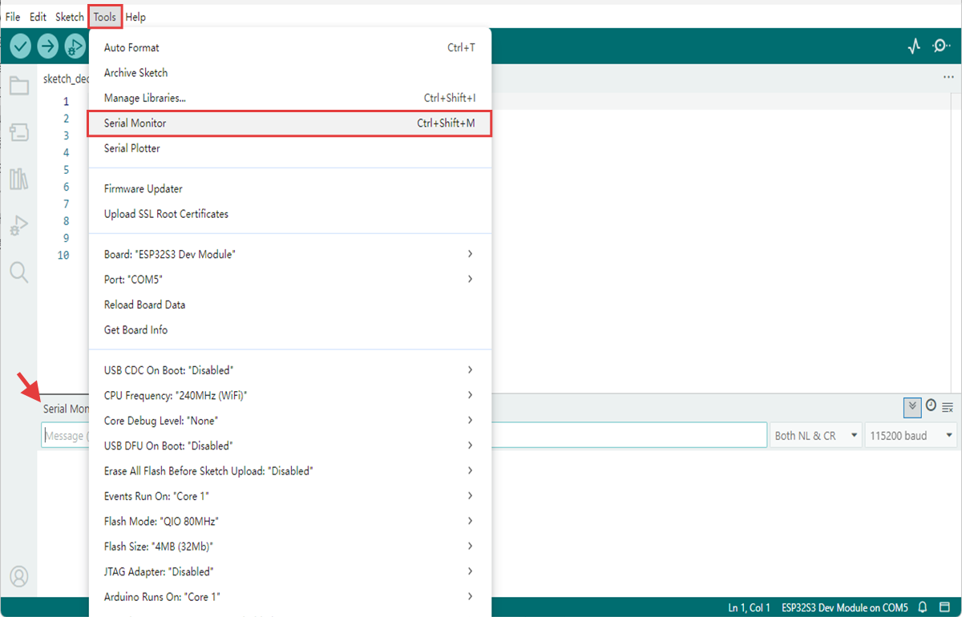
Task: Open the File menu
Action: pyautogui.click(x=13, y=17)
